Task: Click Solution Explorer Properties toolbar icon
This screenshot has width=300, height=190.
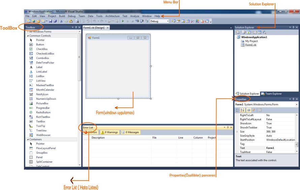Action: coord(238,32)
